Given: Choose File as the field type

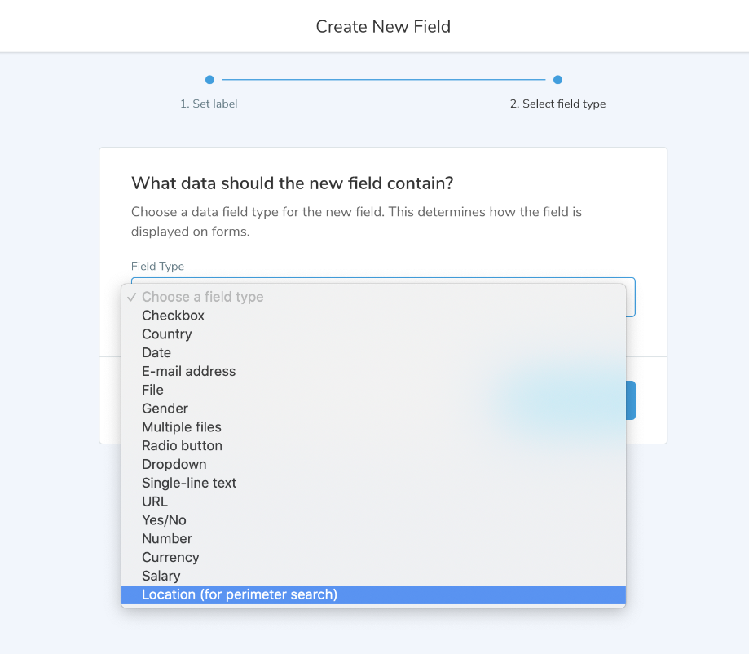Looking at the screenshot, I should click(152, 390).
